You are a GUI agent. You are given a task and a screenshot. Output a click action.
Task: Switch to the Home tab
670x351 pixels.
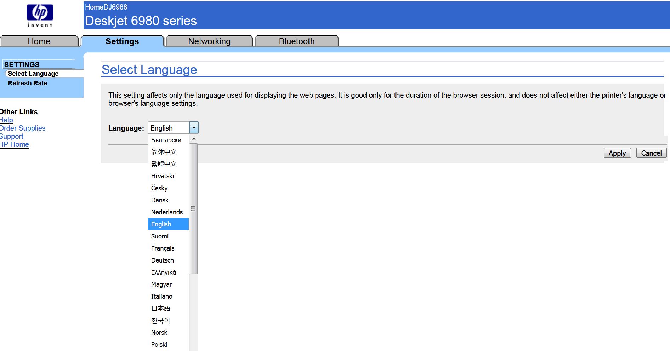coord(39,41)
